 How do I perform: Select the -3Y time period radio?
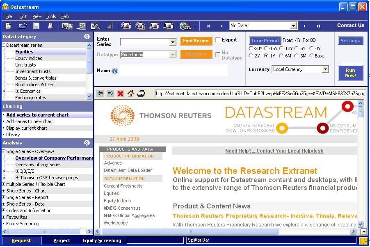tap(311, 48)
